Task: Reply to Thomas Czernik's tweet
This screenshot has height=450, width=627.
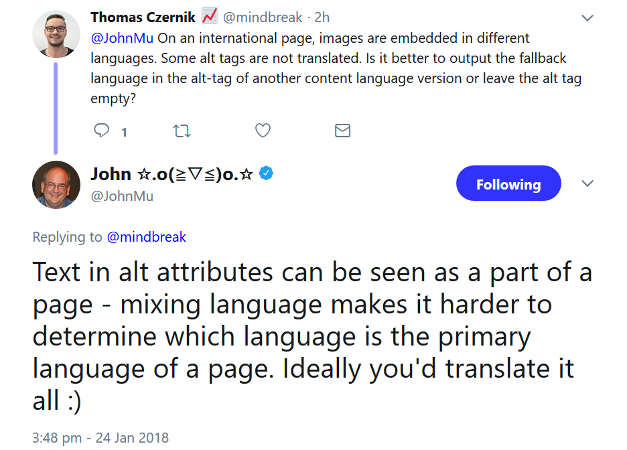Action: [100, 131]
